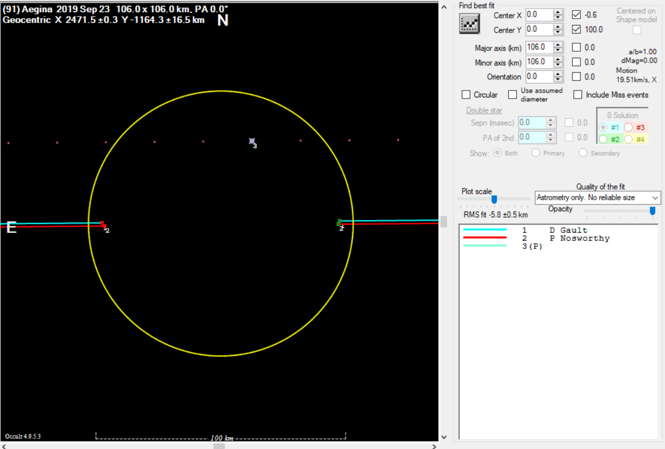Decrease the Orientation value with down arrow

point(558,80)
